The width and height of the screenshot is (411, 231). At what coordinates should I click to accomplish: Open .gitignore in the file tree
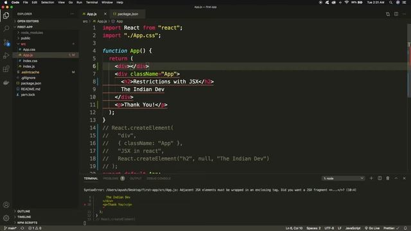(x=28, y=78)
